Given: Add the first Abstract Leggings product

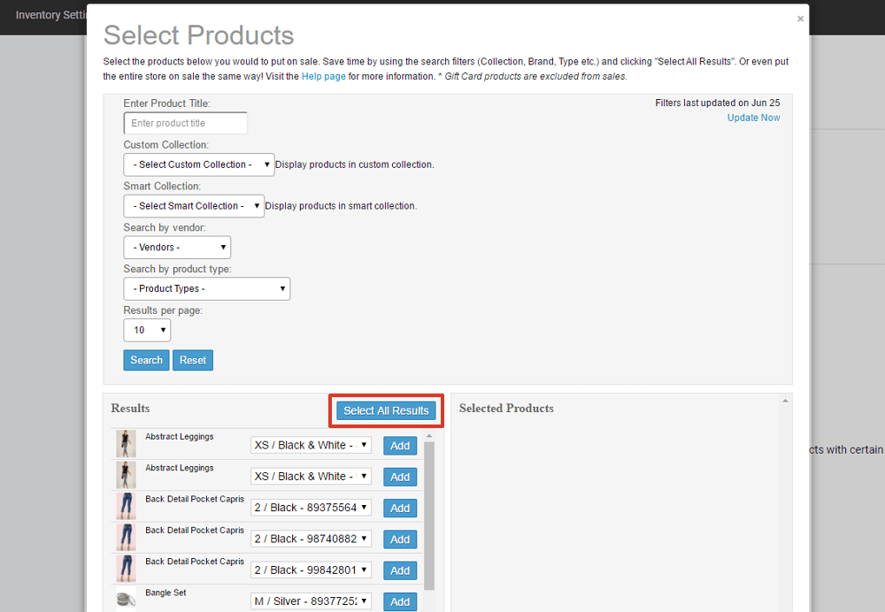Looking at the screenshot, I should point(399,445).
